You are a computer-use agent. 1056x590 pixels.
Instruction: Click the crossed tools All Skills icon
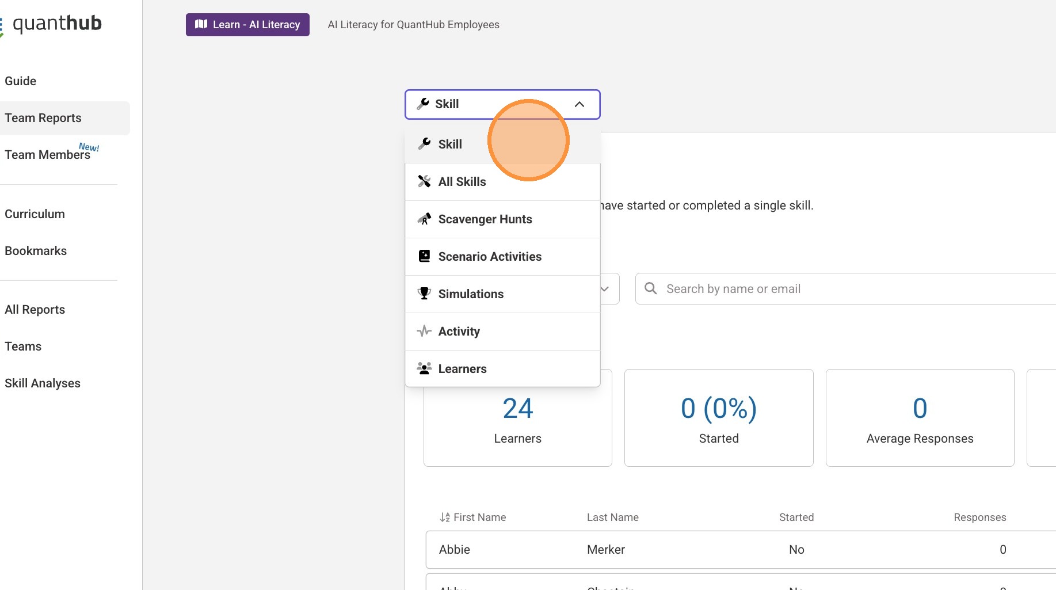(x=425, y=181)
